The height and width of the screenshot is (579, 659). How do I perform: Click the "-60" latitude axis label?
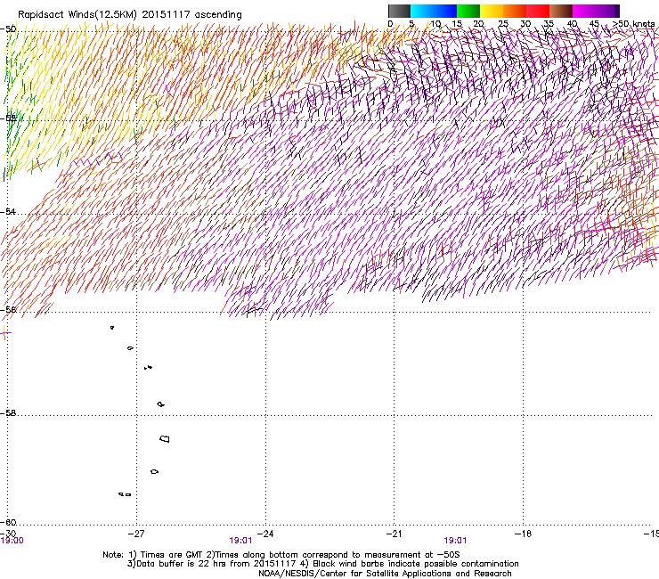point(8,522)
